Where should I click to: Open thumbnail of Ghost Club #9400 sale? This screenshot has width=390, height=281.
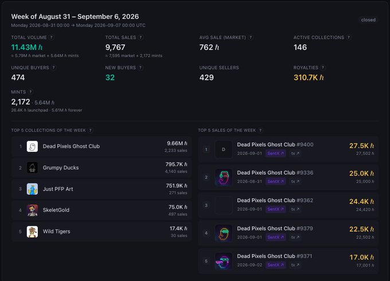223,150
